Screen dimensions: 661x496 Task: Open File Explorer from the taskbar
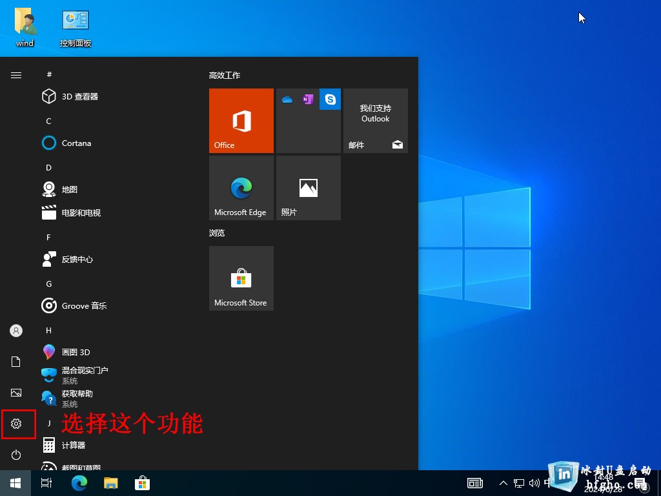tap(111, 483)
